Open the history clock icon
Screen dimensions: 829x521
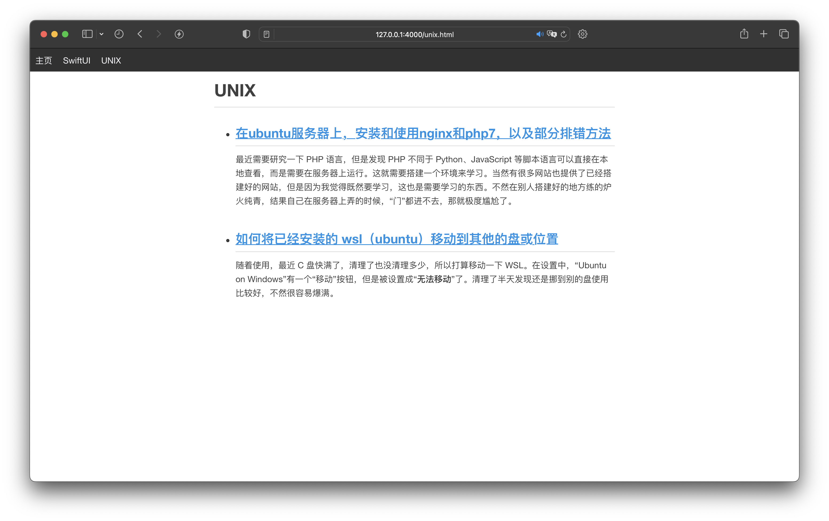coord(119,34)
